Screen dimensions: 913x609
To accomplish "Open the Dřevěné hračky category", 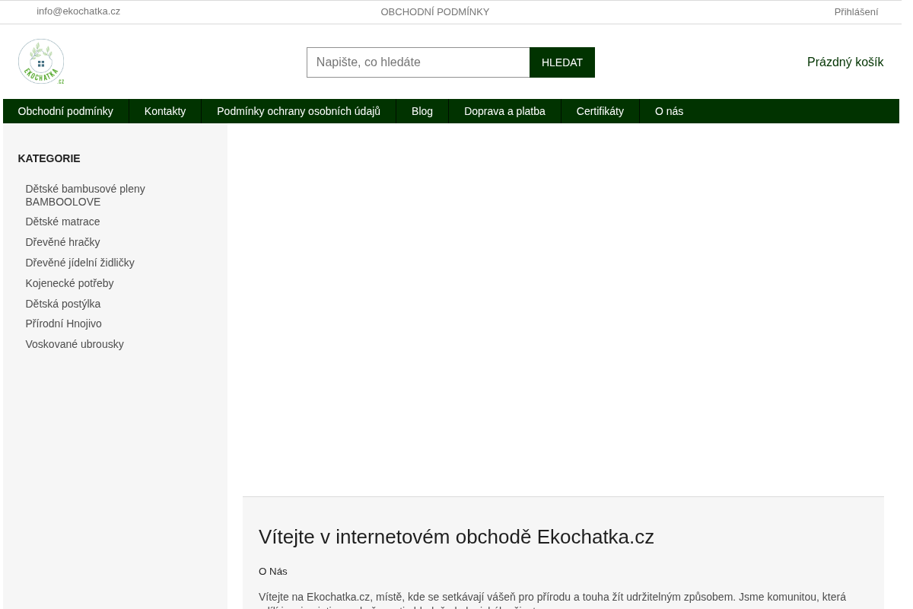I will click(62, 242).
